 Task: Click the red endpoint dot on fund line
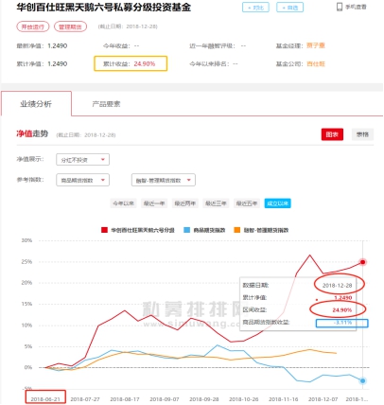pyautogui.click(x=362, y=262)
